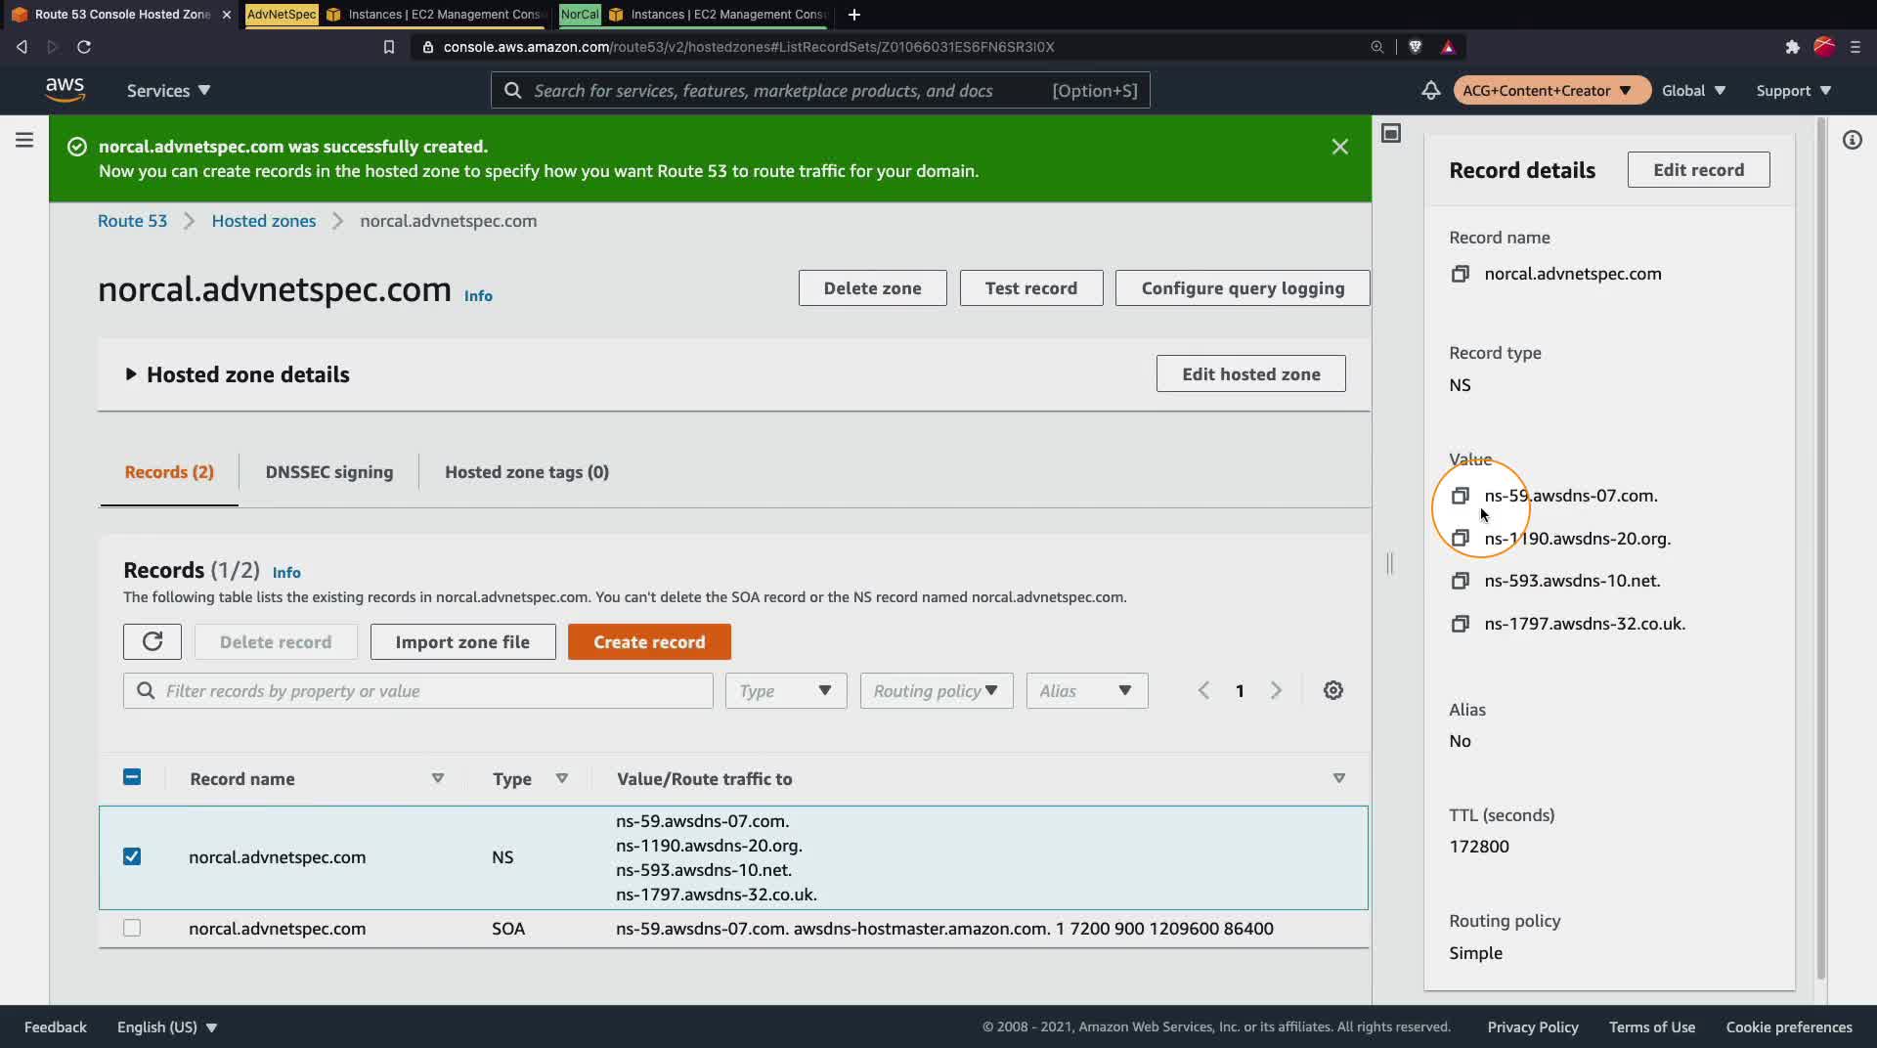1877x1048 pixels.
Task: Click browser back arrow
Action: click(x=22, y=47)
